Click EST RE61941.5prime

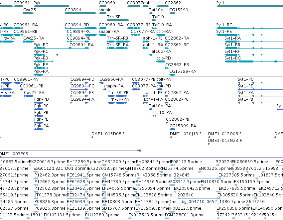(83, 175)
